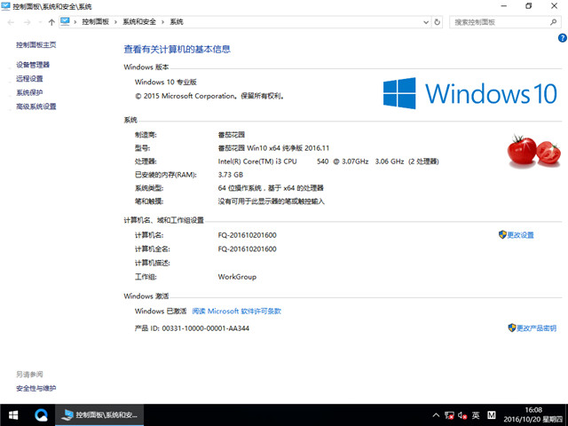Open 控制面板主页 link
The width and height of the screenshot is (568, 426).
pyautogui.click(x=36, y=45)
